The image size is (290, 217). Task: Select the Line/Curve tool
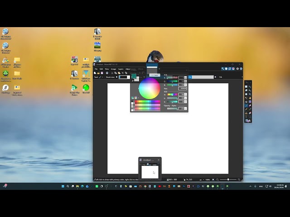tap(250, 117)
